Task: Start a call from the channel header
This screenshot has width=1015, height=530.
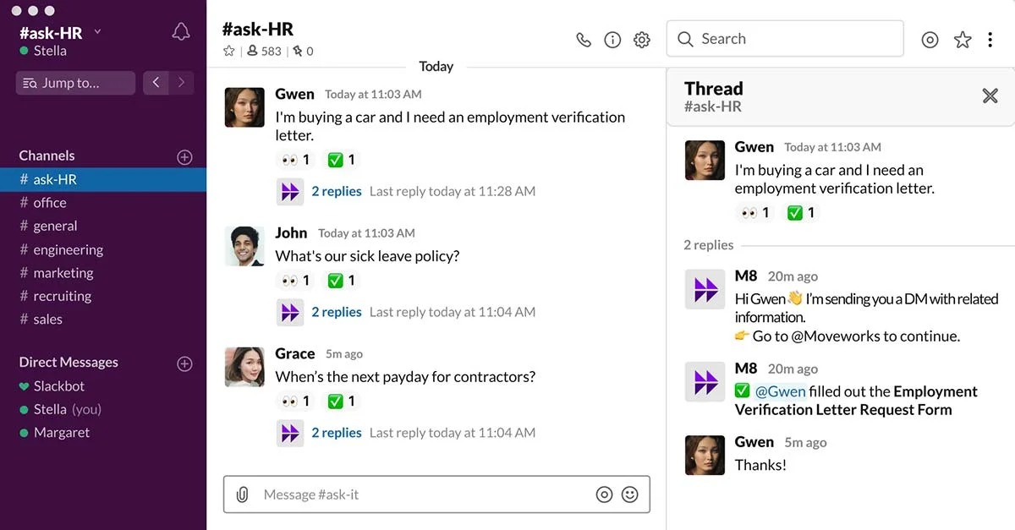Action: pos(583,39)
